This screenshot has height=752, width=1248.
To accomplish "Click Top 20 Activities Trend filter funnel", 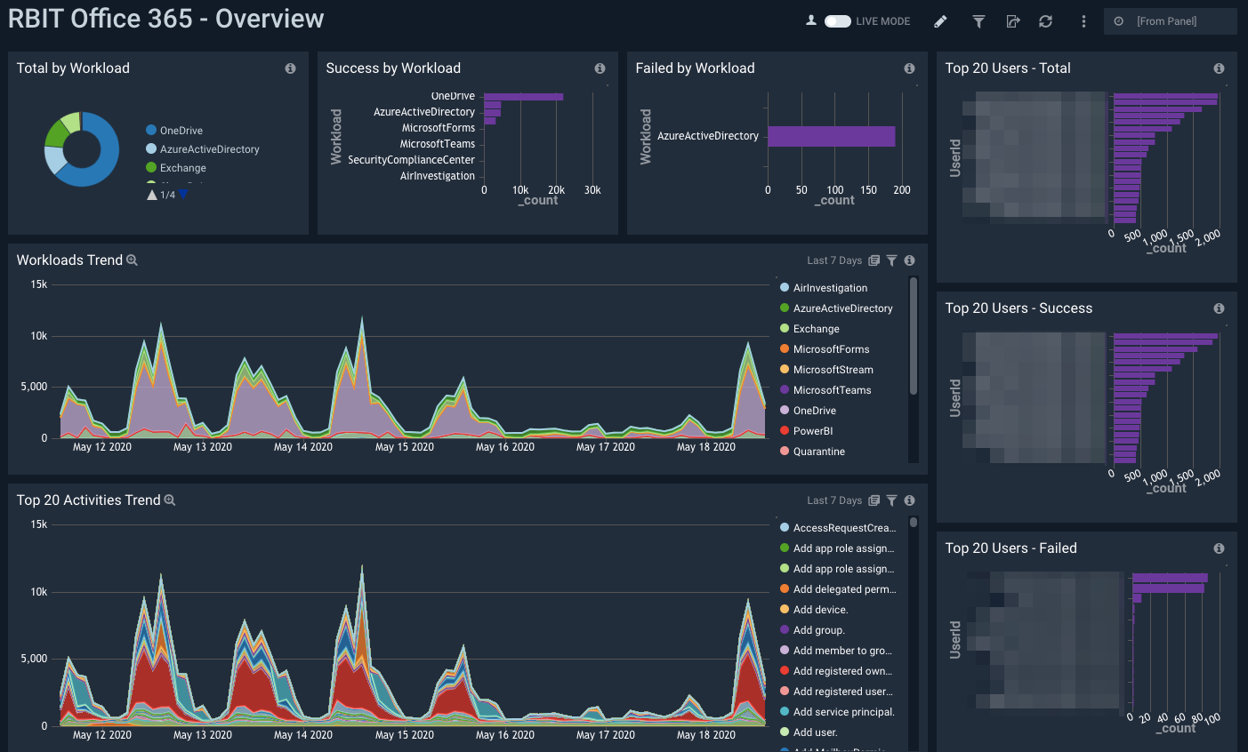I will coord(891,500).
